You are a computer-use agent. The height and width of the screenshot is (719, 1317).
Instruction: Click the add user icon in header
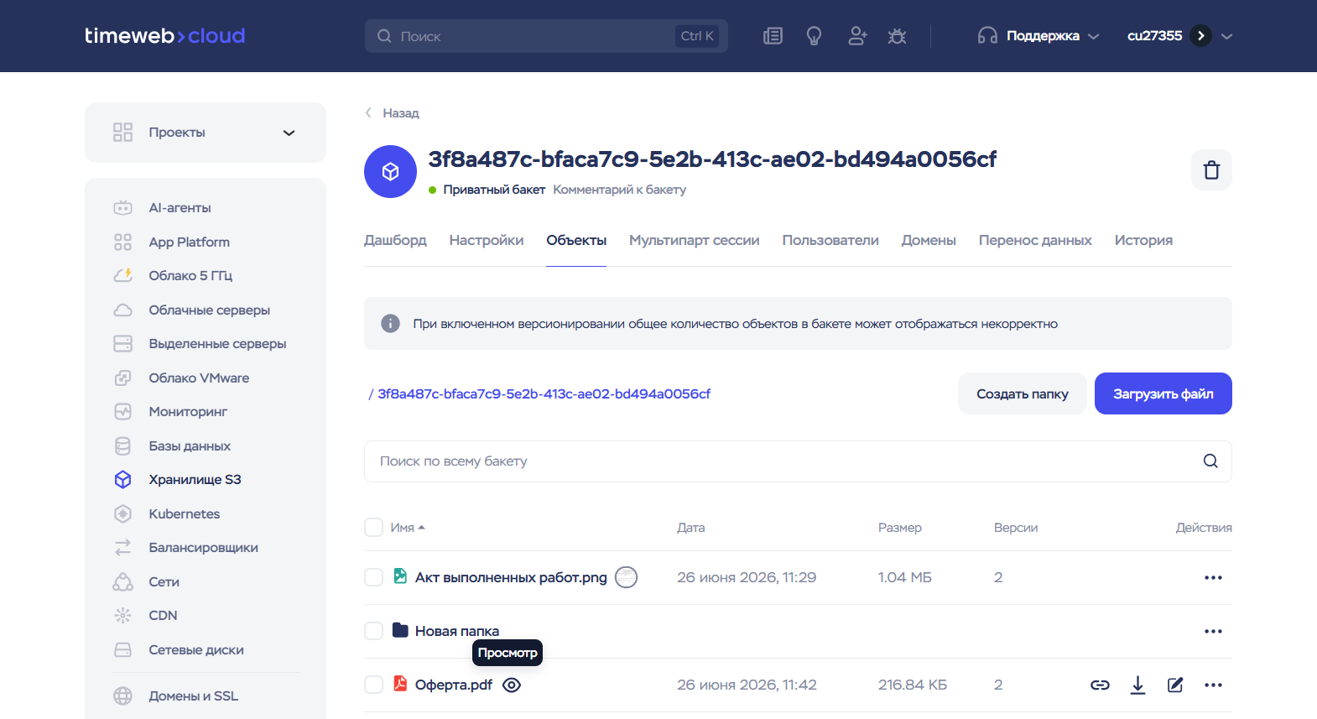click(856, 36)
